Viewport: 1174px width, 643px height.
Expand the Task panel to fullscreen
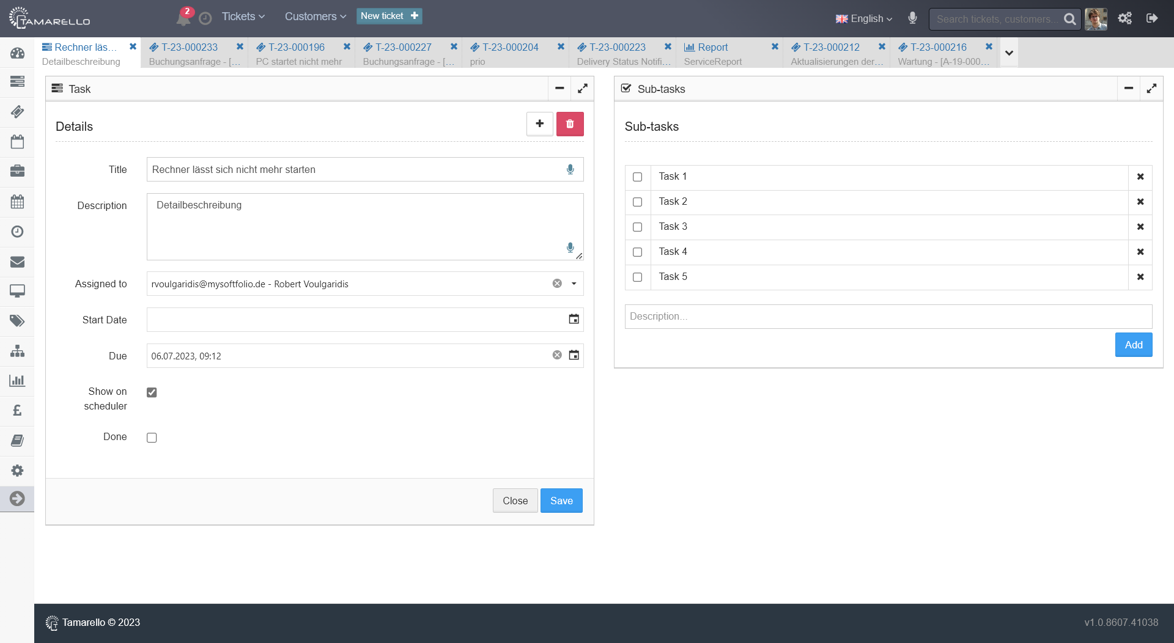tap(583, 89)
